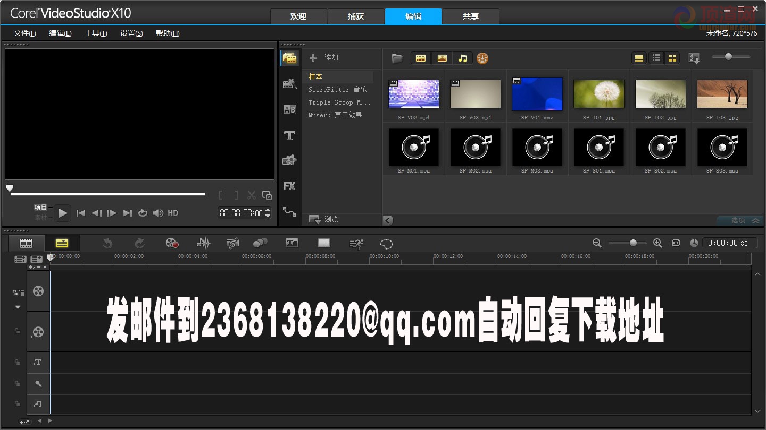Open the Motion Tracking tool
This screenshot has height=430, width=766.
click(x=260, y=243)
